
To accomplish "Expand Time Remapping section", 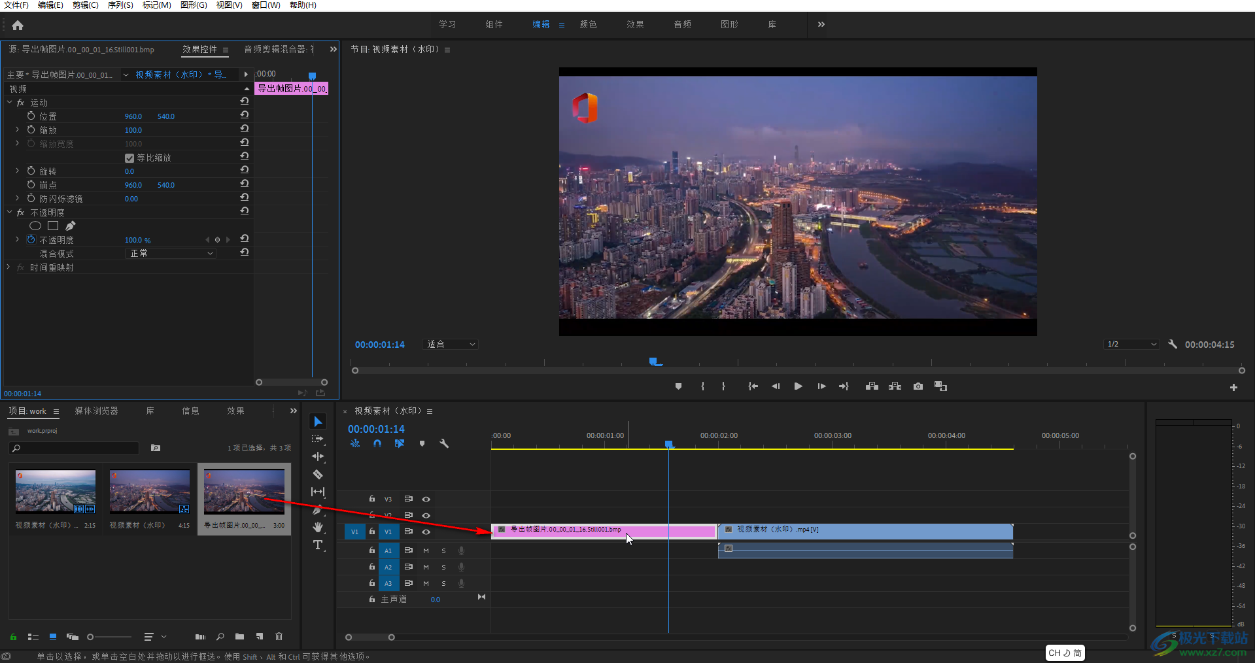I will (9, 267).
